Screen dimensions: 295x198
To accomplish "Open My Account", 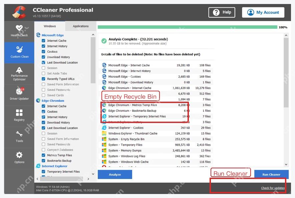I will (263, 12).
